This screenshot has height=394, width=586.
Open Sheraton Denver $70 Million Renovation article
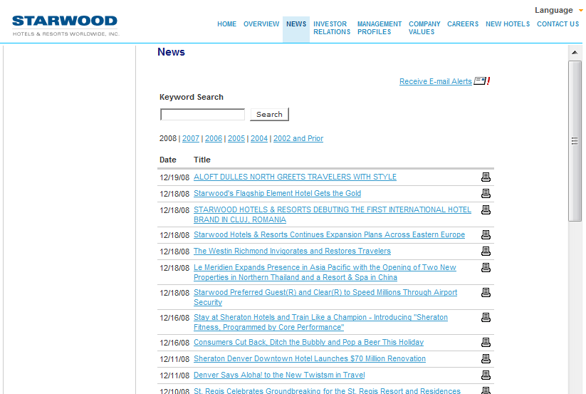(310, 359)
